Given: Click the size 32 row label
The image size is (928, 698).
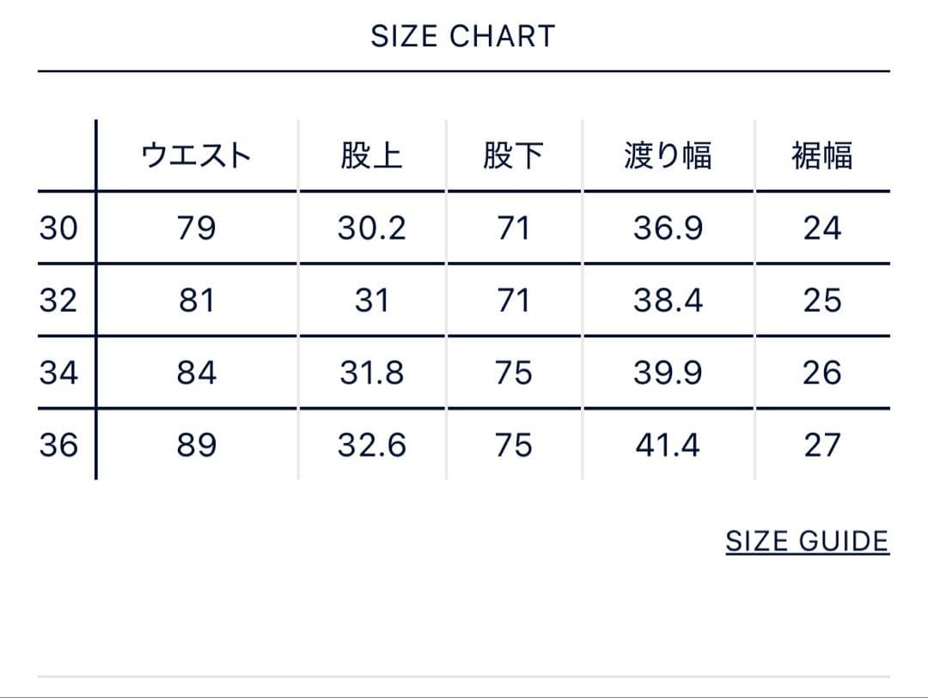Looking at the screenshot, I should (58, 300).
